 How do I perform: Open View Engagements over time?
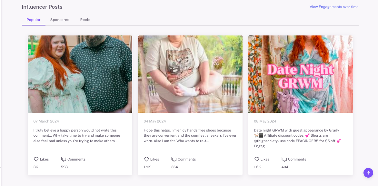[x=334, y=6]
